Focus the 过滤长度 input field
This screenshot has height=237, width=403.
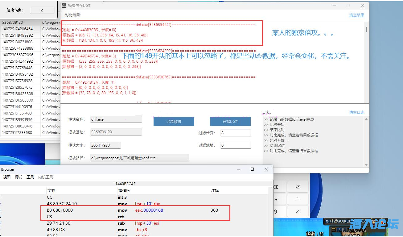236,133
